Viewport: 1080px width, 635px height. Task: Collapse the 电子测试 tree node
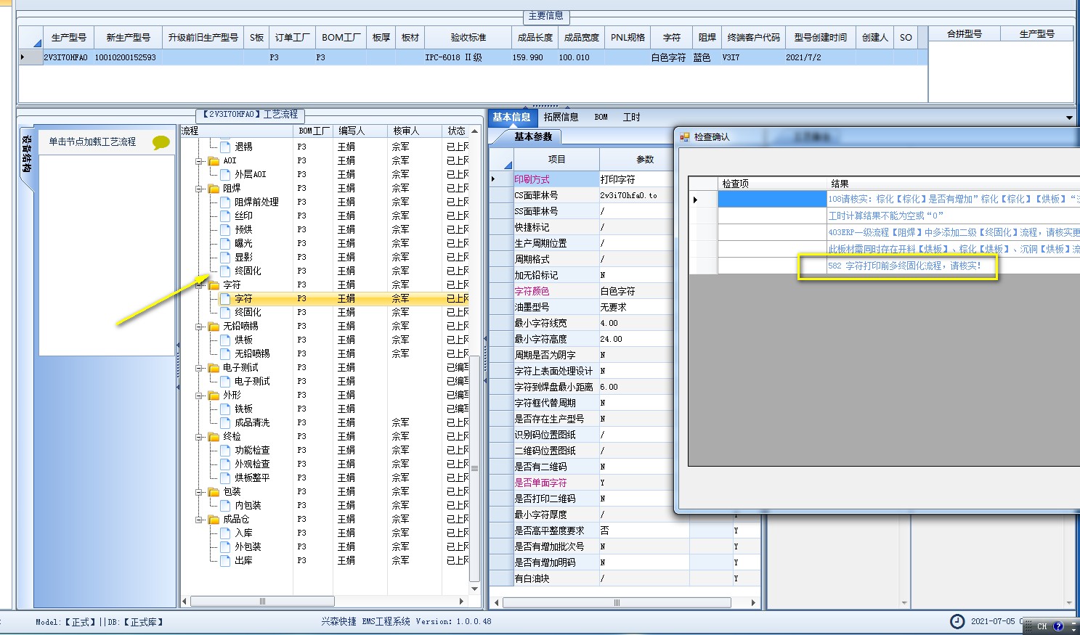point(199,367)
